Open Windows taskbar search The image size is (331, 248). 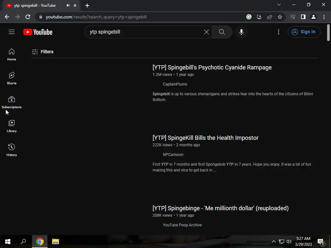23,242
